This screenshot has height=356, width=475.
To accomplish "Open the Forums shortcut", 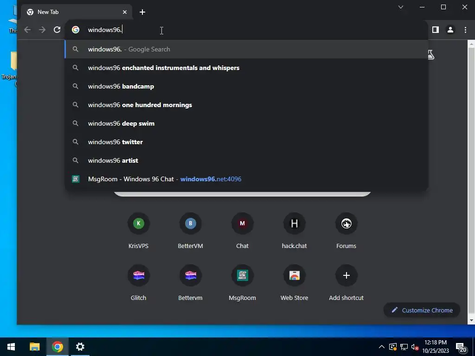I will point(346,231).
